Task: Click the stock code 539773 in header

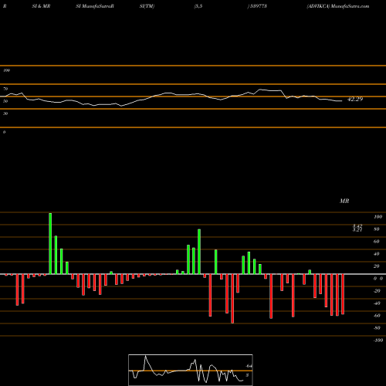Action: pyautogui.click(x=258, y=6)
